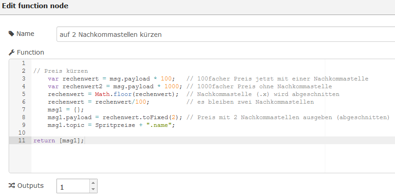
Task: Decrease Outputs with the down arrow
Action: point(93,189)
